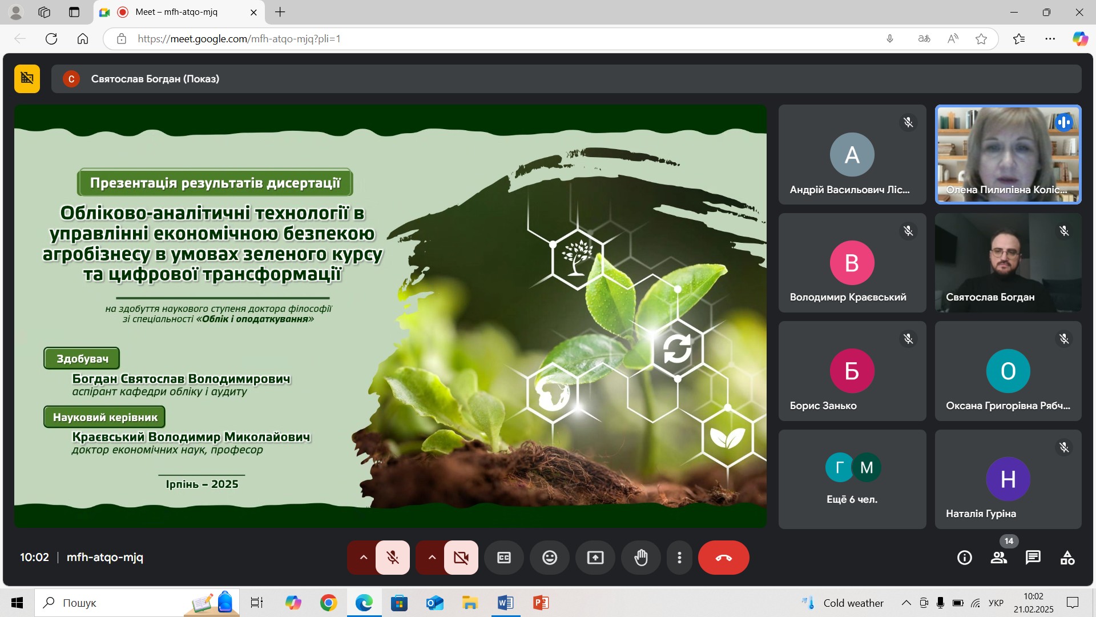Open meeting details info icon
Screen dimensions: 1096x617
[964, 558]
